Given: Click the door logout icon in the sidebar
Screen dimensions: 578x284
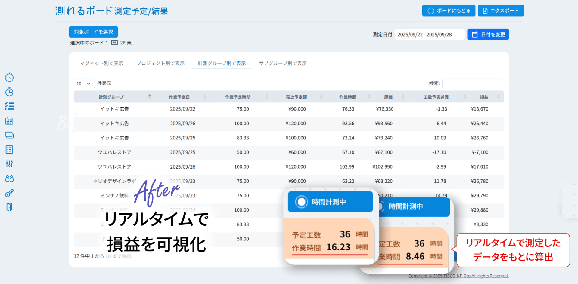Looking at the screenshot, I should (9, 207).
